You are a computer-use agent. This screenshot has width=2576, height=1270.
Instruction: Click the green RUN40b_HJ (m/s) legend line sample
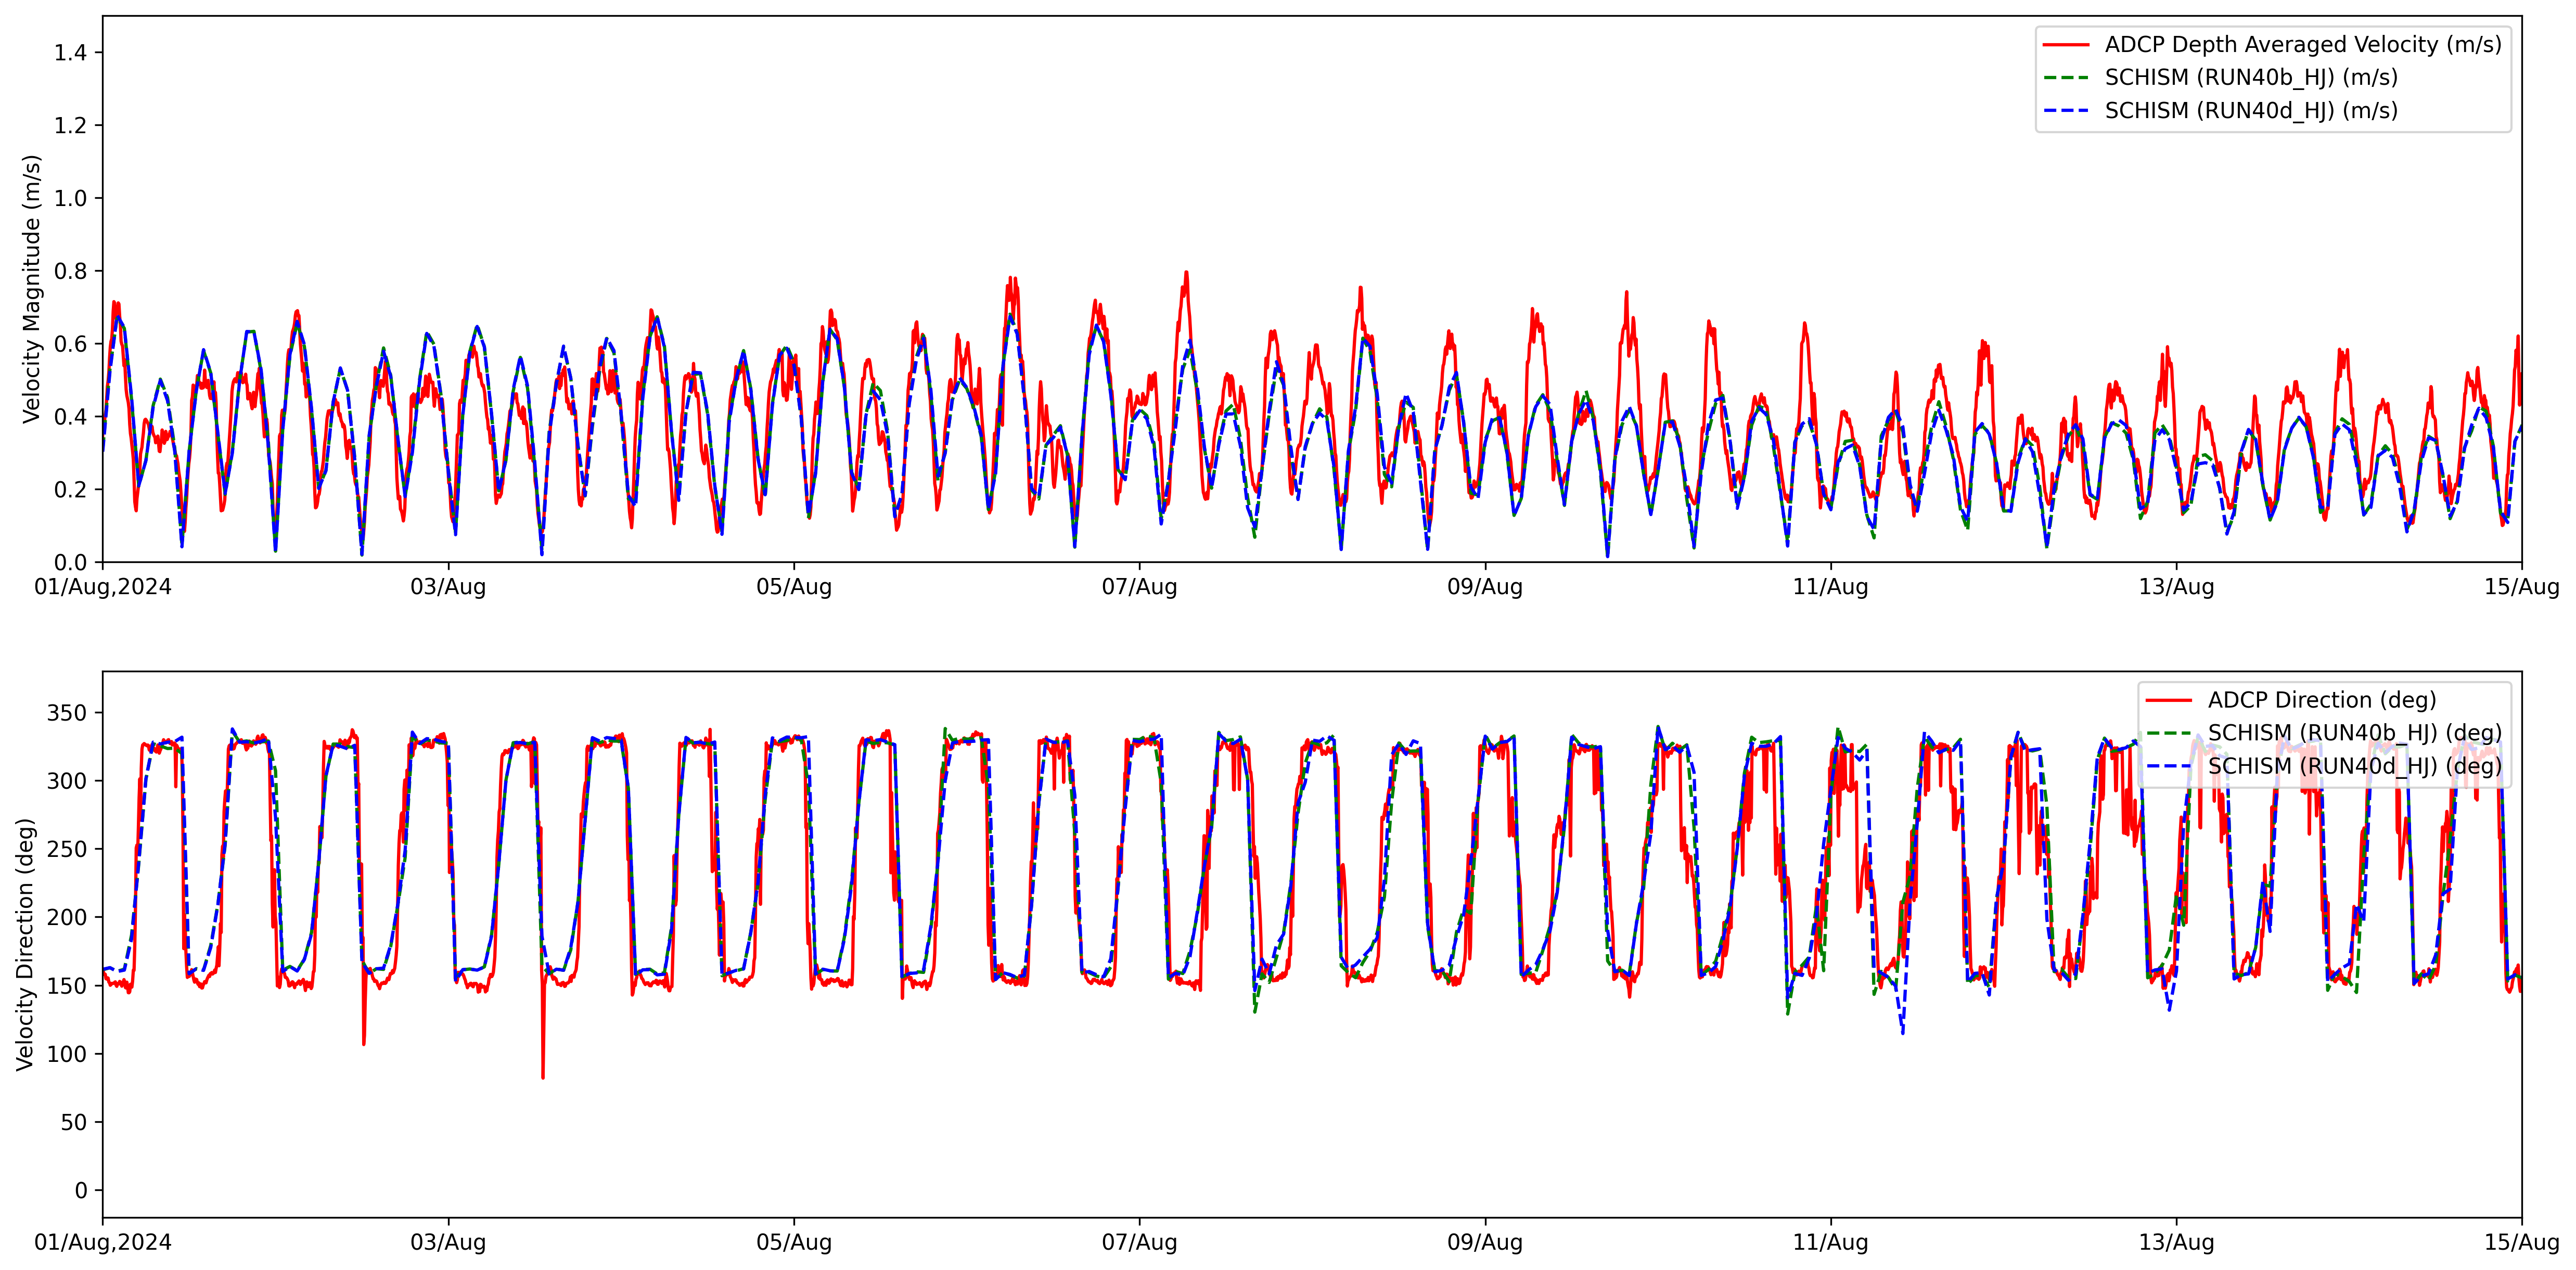2066,78
